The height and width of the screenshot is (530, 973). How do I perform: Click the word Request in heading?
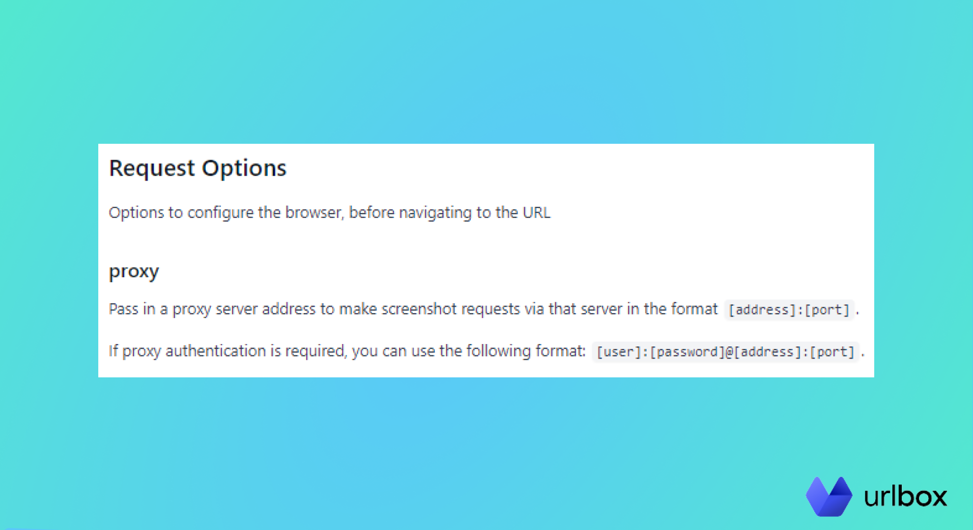(152, 168)
